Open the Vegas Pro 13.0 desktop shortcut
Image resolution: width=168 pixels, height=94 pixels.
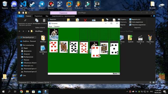click(x=97, y=5)
